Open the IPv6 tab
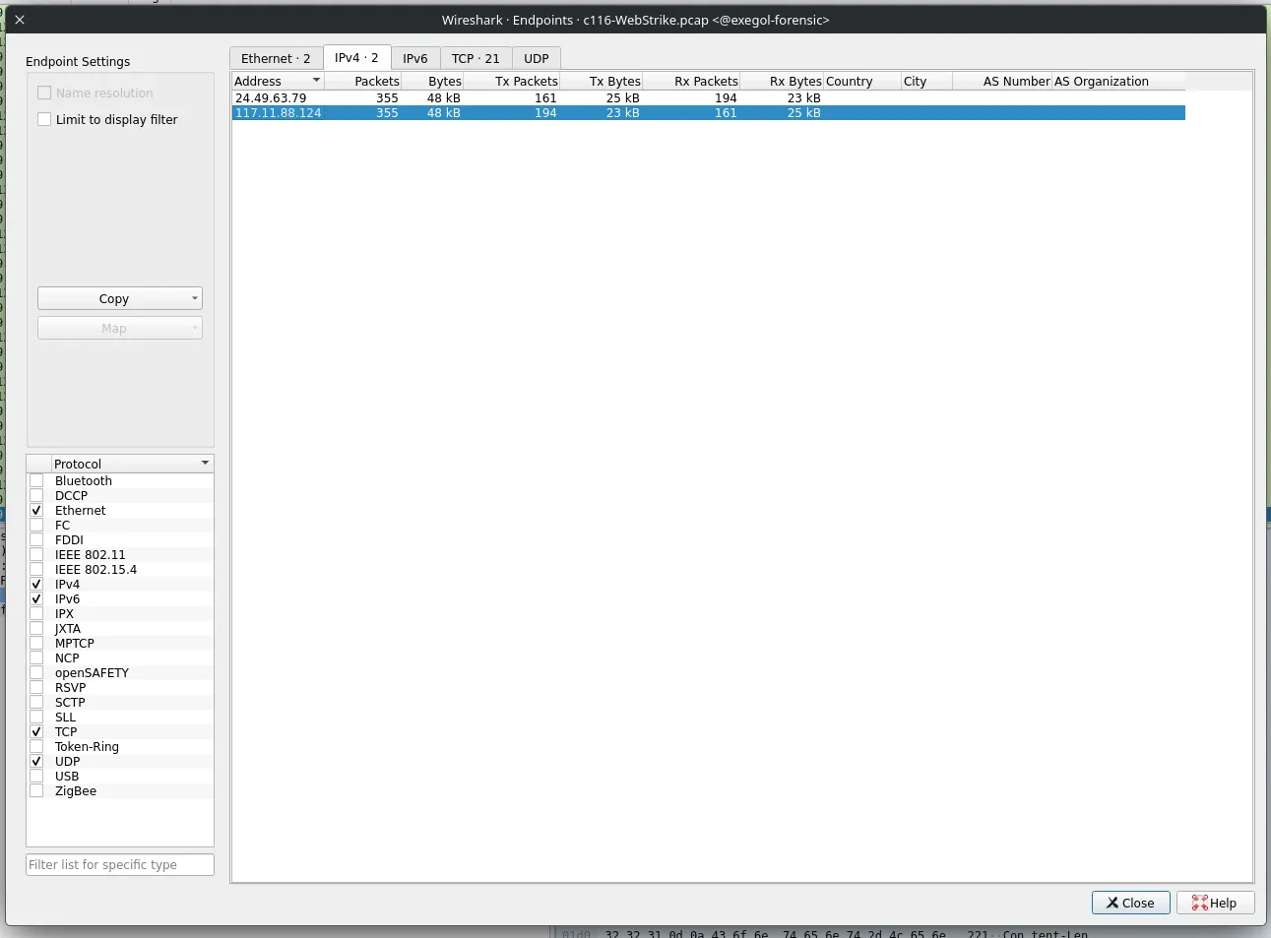This screenshot has height=938, width=1271. 415,58
